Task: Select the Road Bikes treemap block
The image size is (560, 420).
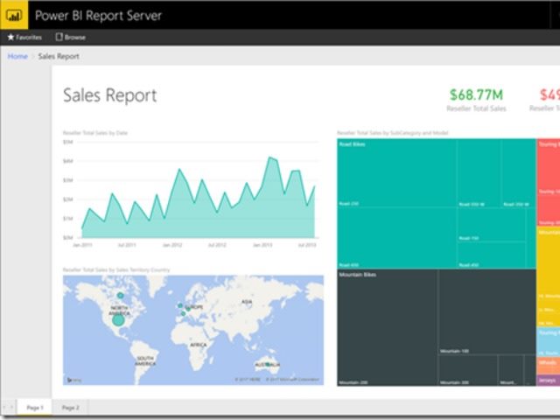Action: tap(437, 204)
